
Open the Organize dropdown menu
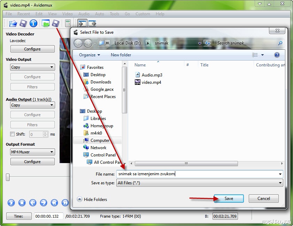(x=90, y=55)
